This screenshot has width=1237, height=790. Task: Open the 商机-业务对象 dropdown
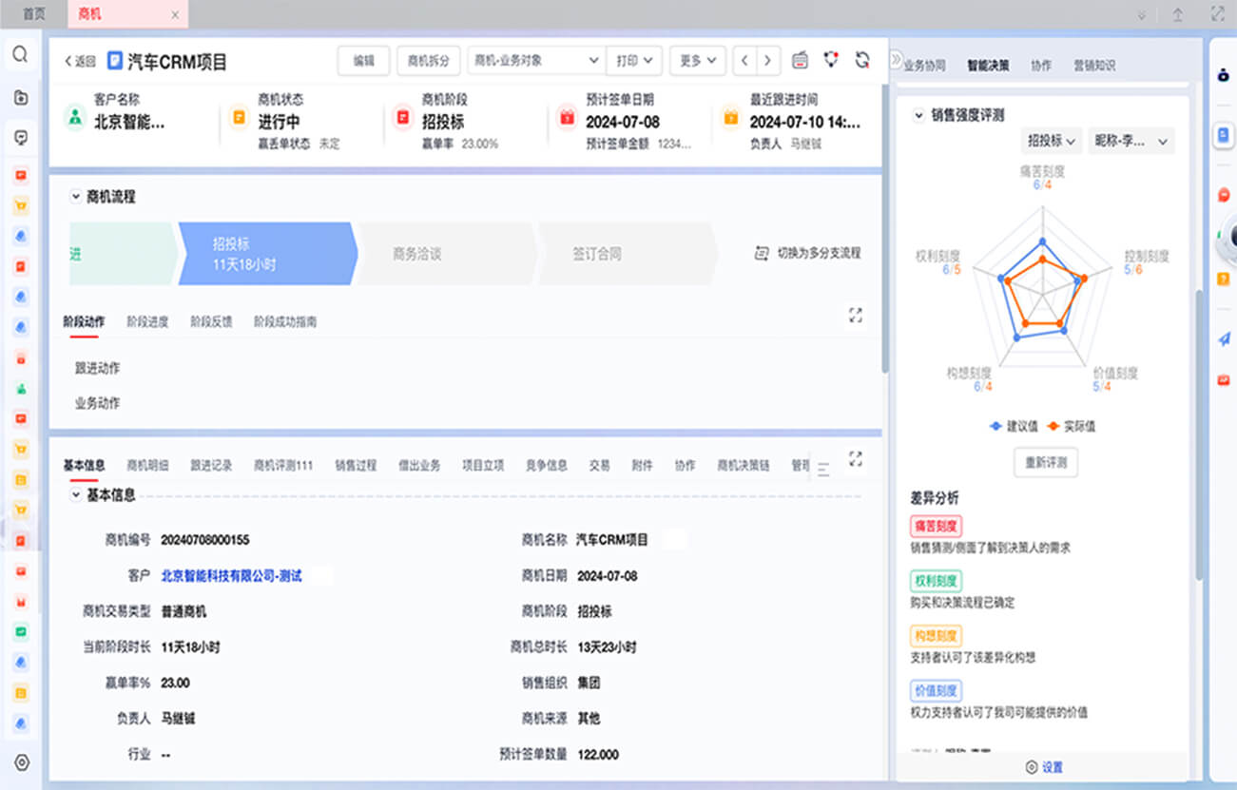[x=534, y=61]
